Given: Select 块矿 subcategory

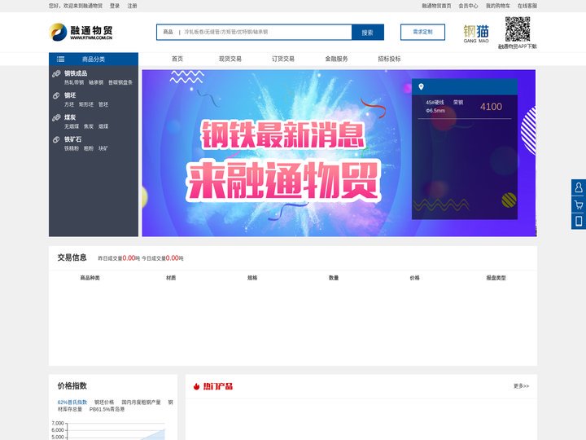Looking at the screenshot, I should pyautogui.click(x=103, y=148).
